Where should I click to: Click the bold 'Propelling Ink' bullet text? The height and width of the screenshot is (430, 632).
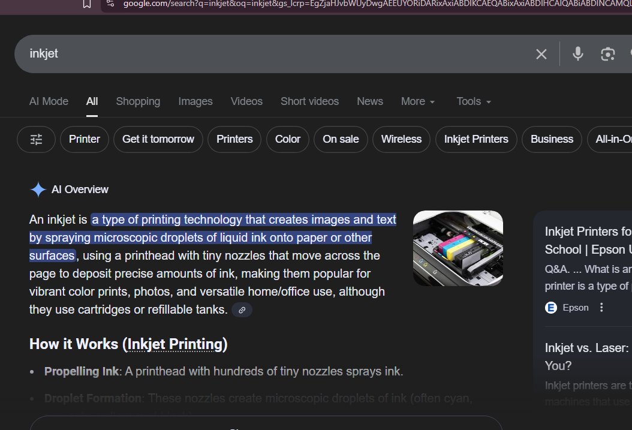[x=82, y=372]
